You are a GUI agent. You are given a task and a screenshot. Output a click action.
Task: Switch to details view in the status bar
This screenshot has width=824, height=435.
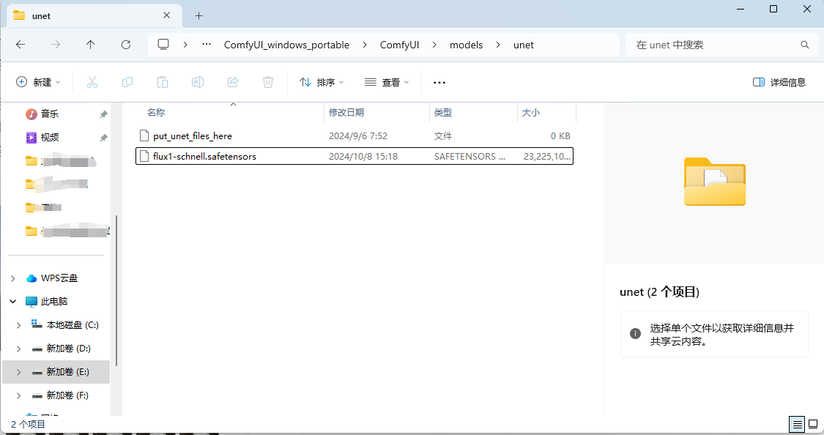pos(797,424)
